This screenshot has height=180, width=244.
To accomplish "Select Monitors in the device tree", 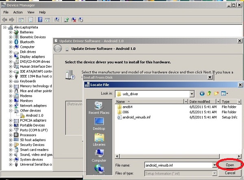I will point(26,101).
